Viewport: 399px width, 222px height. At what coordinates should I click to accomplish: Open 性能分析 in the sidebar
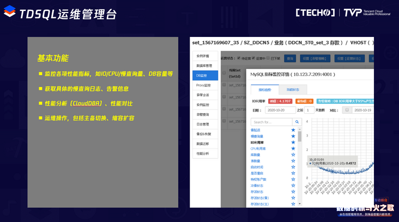click(x=205, y=153)
